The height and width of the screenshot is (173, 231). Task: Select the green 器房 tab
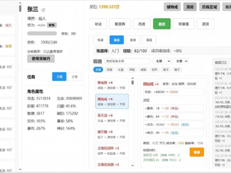(x=162, y=24)
